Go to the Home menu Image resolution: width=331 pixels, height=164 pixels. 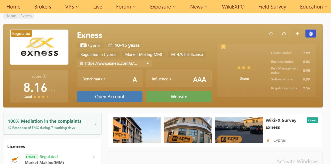click(13, 7)
